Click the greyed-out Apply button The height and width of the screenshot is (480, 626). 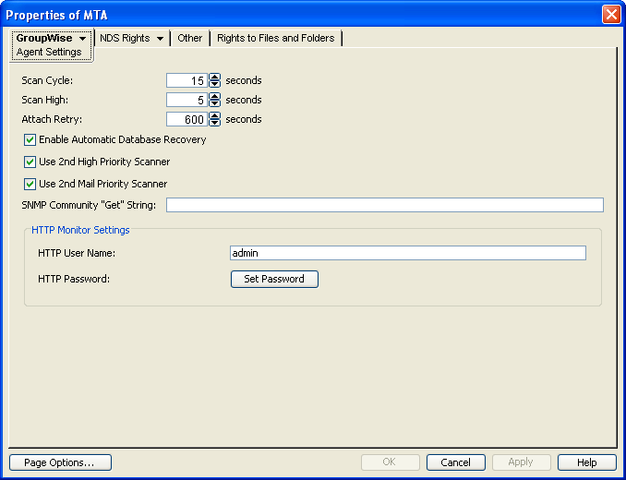click(x=521, y=462)
